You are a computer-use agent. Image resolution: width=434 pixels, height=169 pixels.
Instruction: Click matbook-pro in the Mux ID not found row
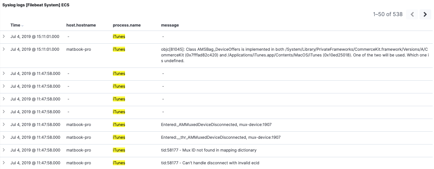(x=79, y=150)
